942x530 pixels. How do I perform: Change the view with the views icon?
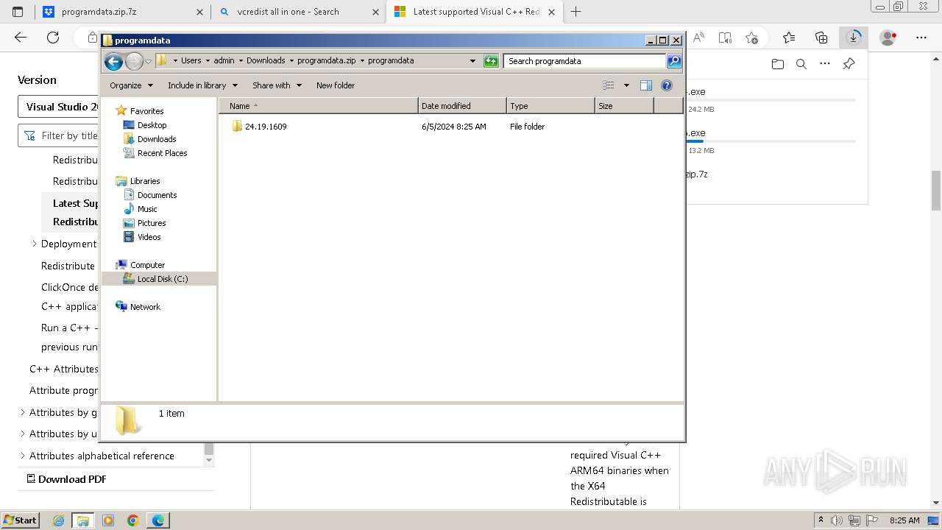609,85
